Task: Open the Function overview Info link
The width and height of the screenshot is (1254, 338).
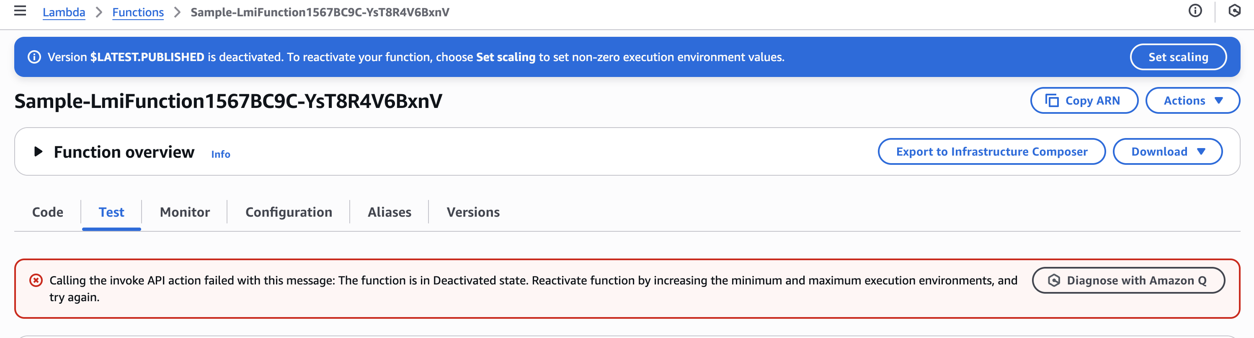Action: pyautogui.click(x=221, y=154)
